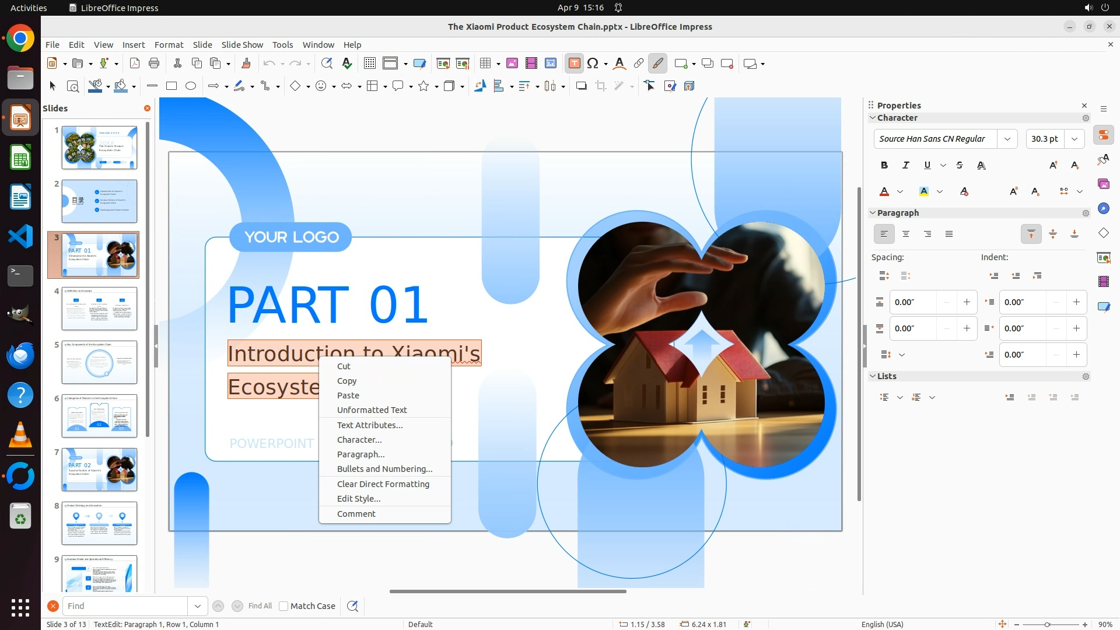
Task: Click the Insert Special Character omega icon
Action: 593,64
